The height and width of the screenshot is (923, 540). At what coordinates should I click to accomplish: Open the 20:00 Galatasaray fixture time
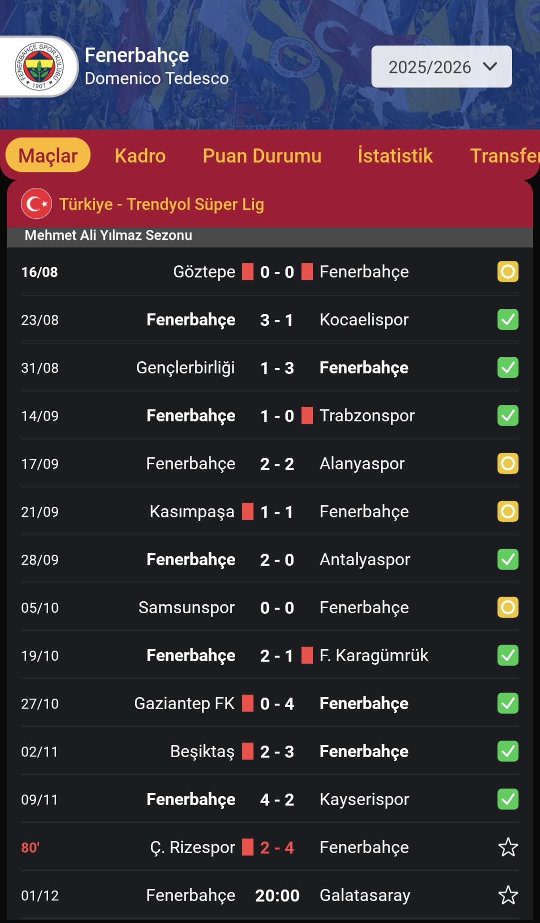[277, 896]
